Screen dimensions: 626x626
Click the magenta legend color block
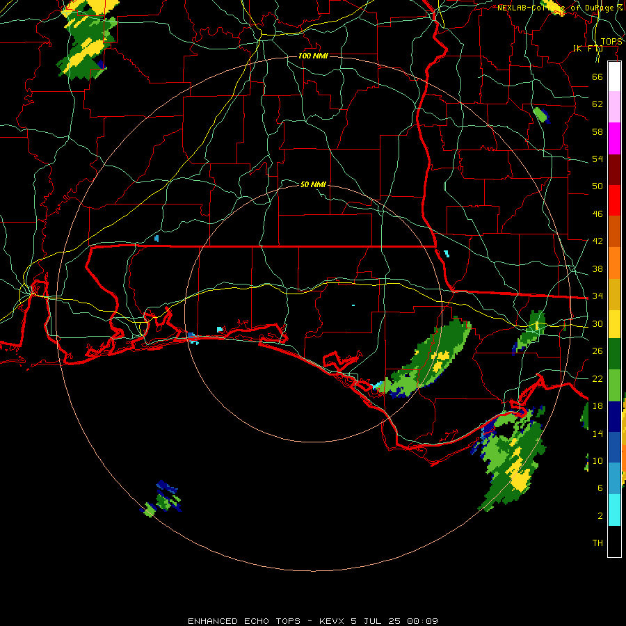[x=614, y=138]
